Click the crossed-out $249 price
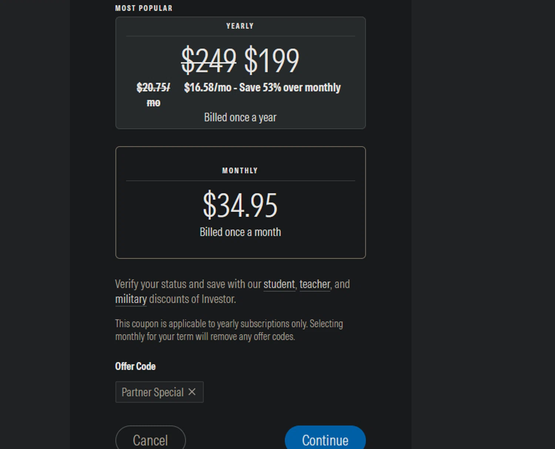The width and height of the screenshot is (555, 449). [x=208, y=60]
